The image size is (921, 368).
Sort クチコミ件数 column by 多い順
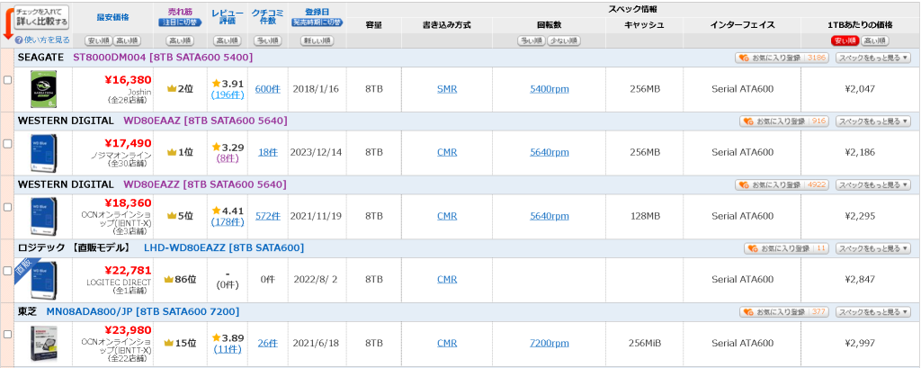[268, 40]
